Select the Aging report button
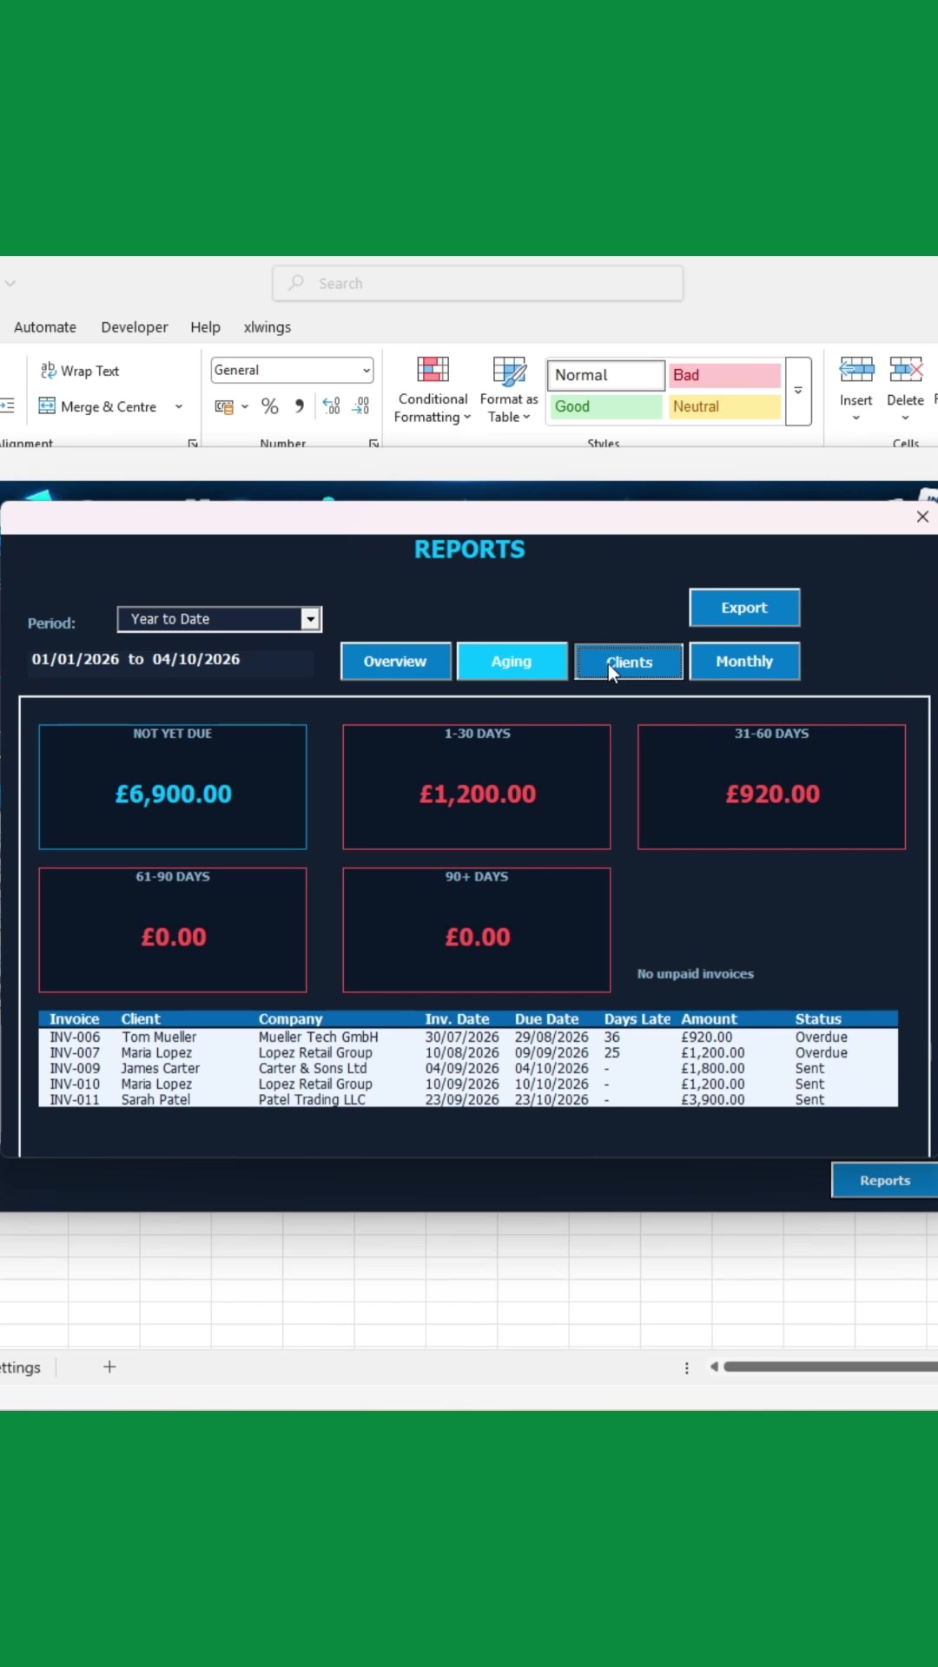The height and width of the screenshot is (1667, 938). click(512, 662)
